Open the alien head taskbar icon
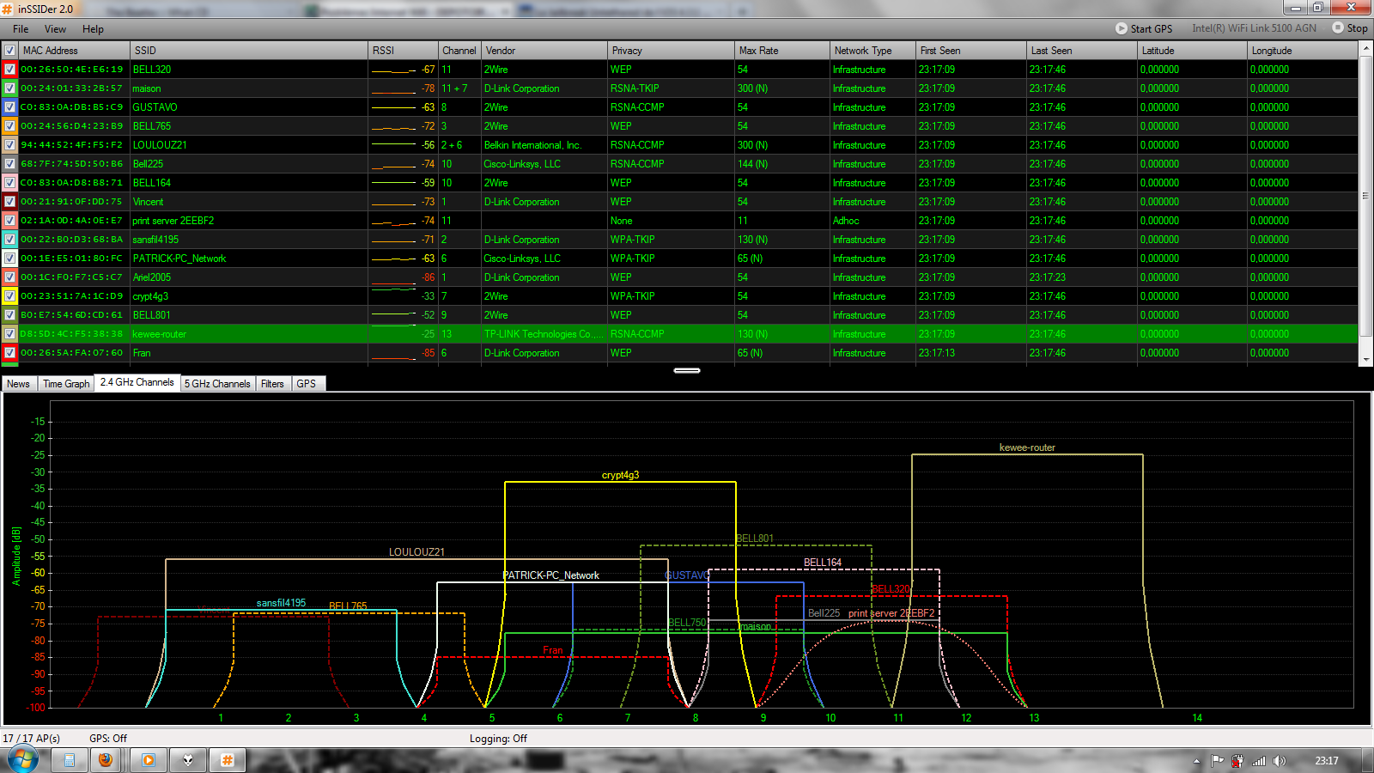The height and width of the screenshot is (773, 1374). click(188, 760)
